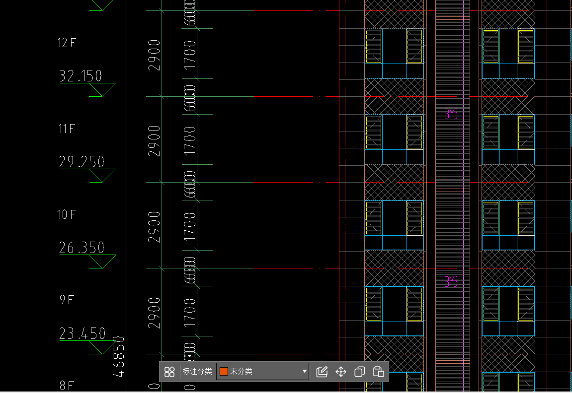Click the copy annotation icon
The height and width of the screenshot is (393, 572).
[359, 372]
